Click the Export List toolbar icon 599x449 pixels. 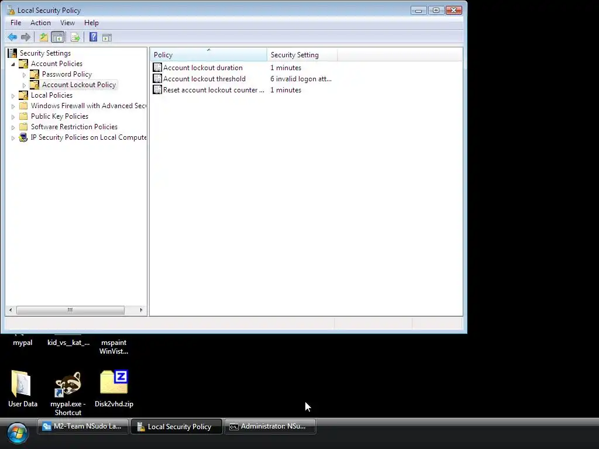(75, 37)
